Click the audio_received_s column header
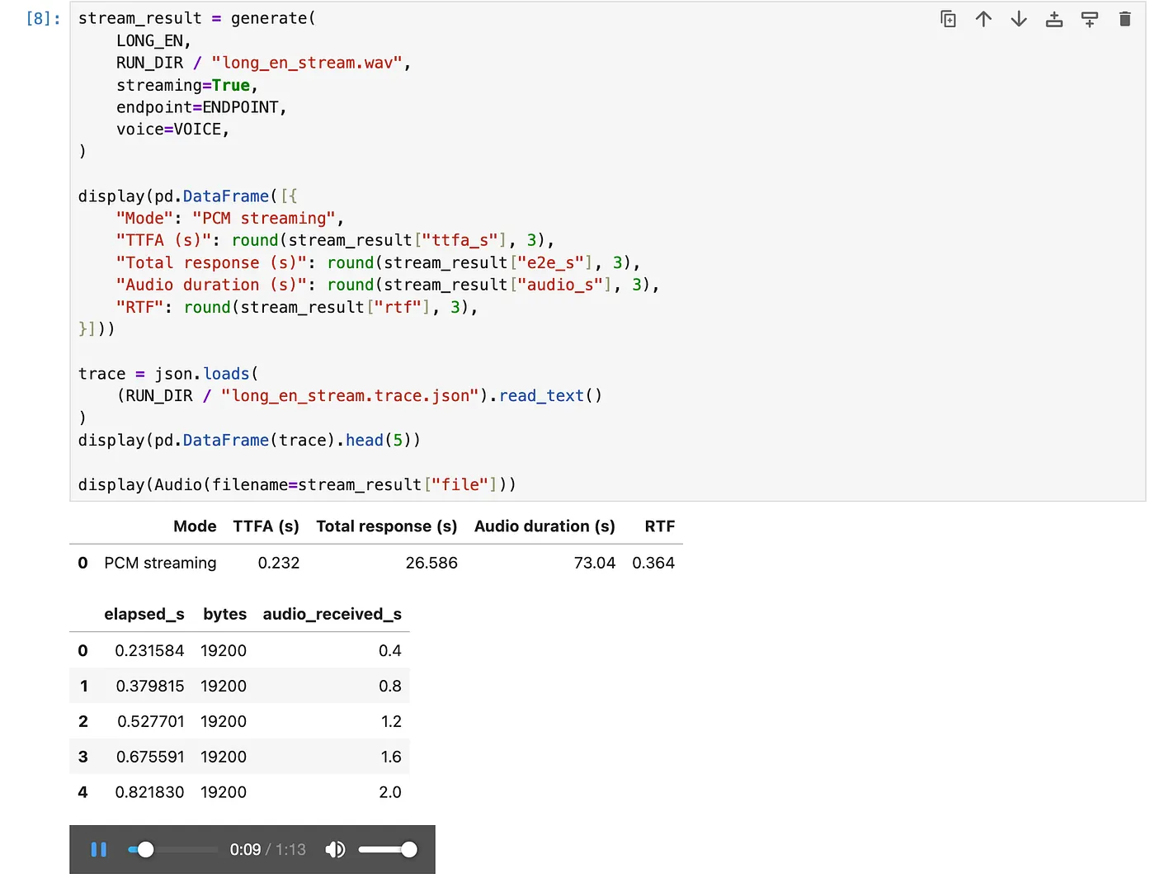 click(x=332, y=614)
